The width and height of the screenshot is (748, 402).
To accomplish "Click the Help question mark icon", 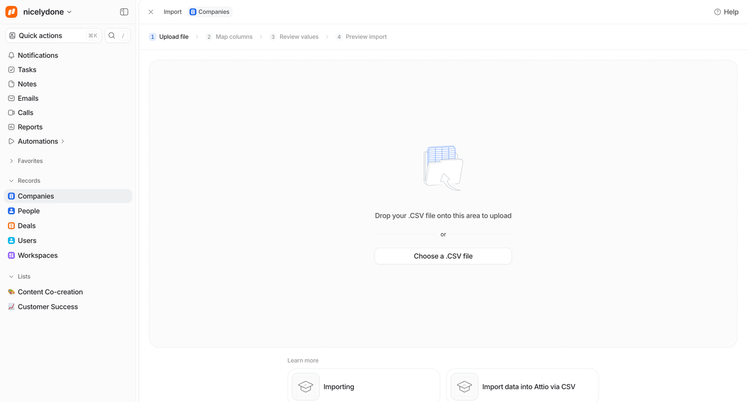I will [x=717, y=12].
